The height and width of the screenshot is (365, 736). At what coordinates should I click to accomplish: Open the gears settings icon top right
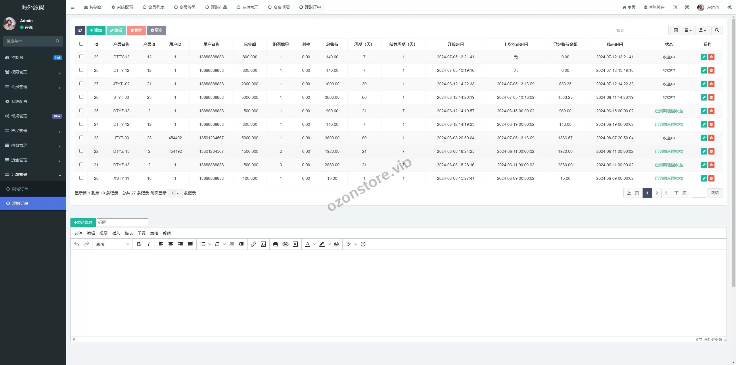tap(729, 7)
